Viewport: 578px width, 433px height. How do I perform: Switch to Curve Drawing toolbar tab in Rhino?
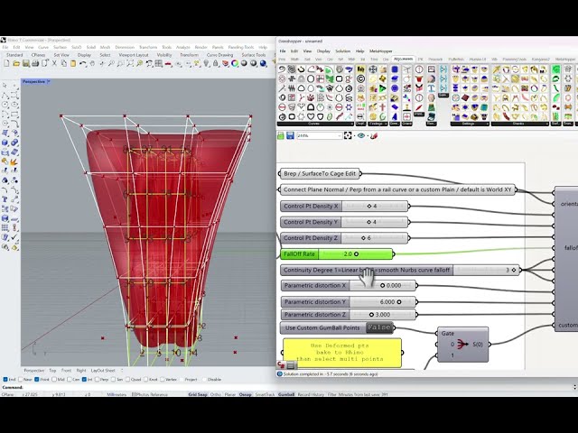click(x=219, y=55)
